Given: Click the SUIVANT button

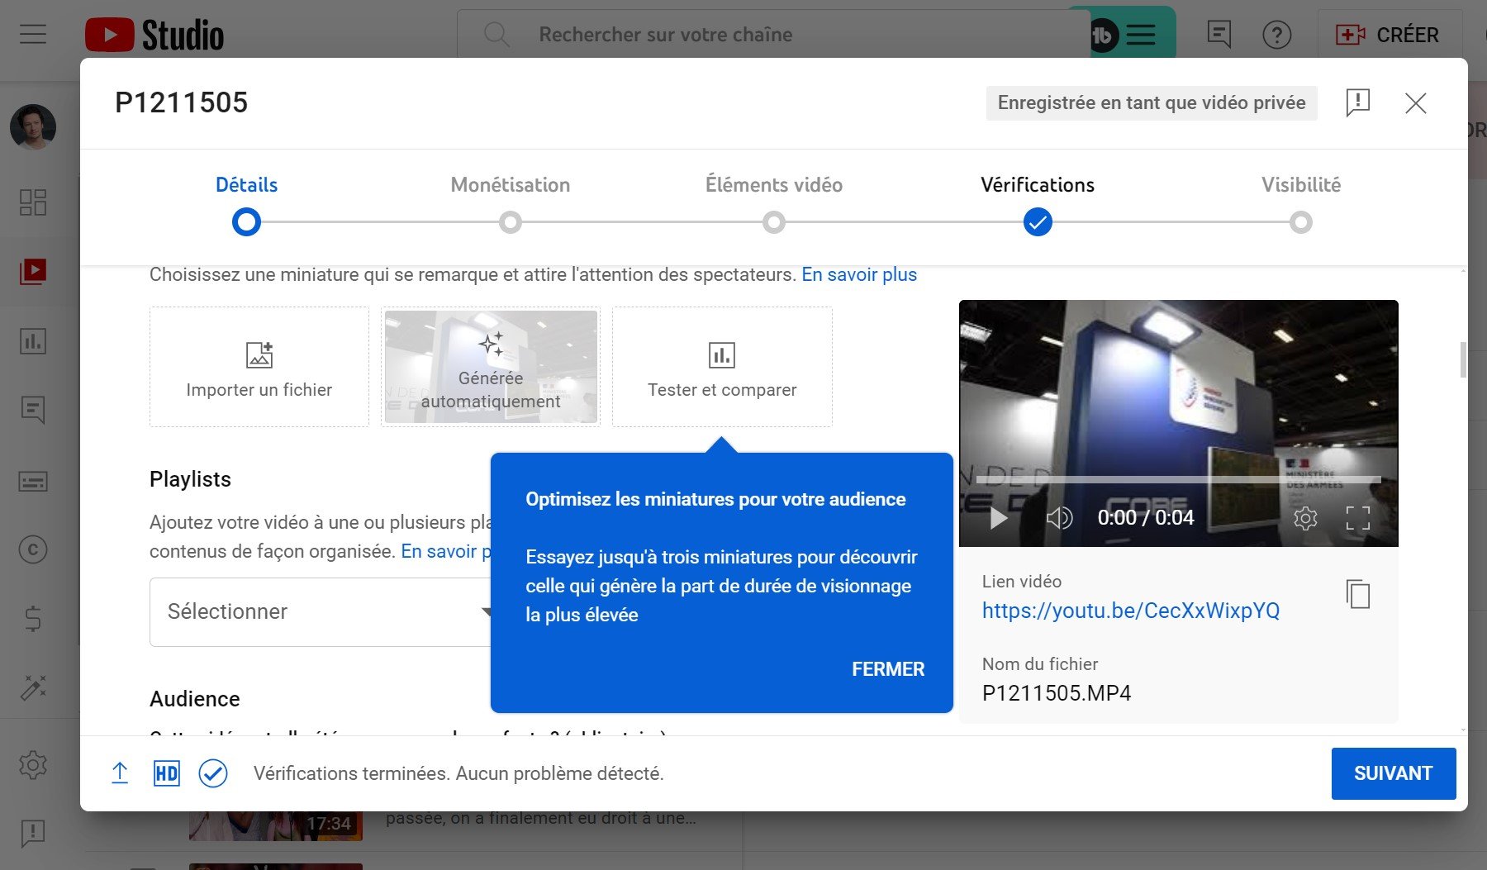Looking at the screenshot, I should coord(1393,773).
